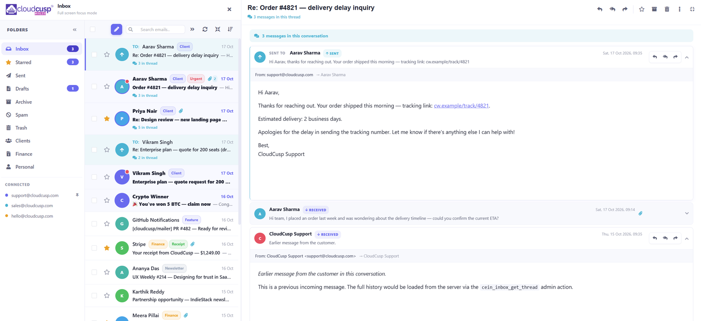The width and height of the screenshot is (701, 321).
Task: Open the Finance folder
Action: pos(42,154)
